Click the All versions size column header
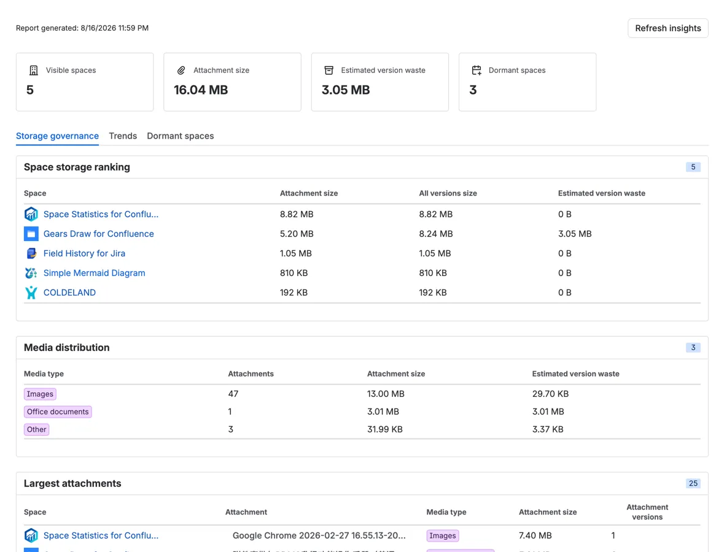The height and width of the screenshot is (552, 716). [448, 193]
